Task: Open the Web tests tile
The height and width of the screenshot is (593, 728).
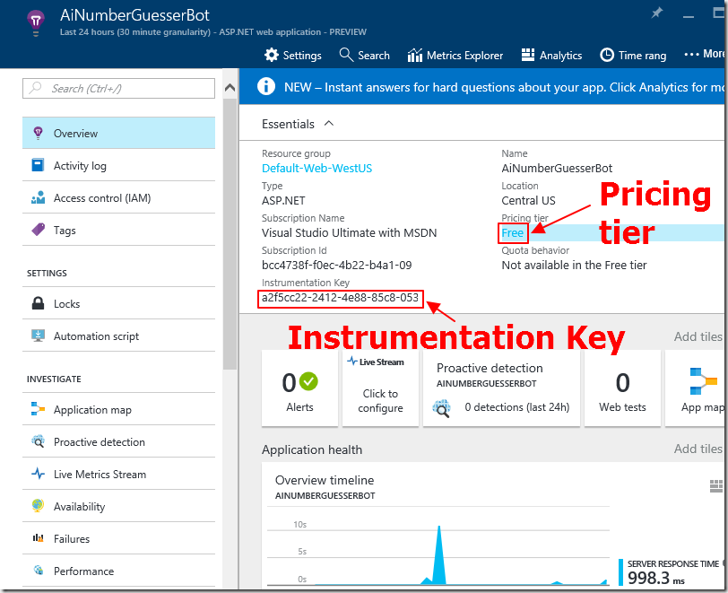Action: click(622, 388)
